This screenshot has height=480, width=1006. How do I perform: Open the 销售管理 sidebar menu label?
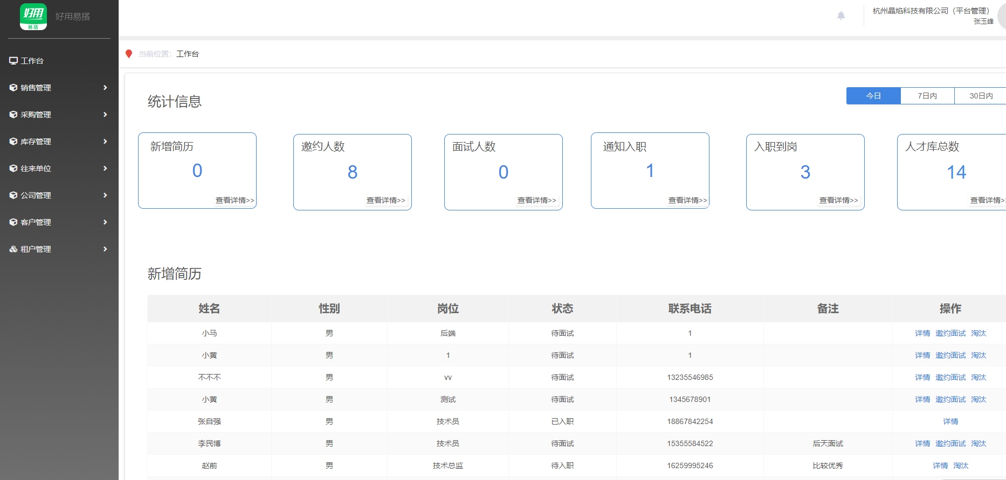[36, 88]
